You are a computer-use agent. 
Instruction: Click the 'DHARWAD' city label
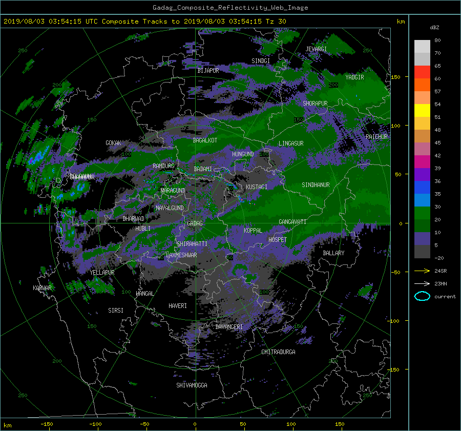coord(134,219)
